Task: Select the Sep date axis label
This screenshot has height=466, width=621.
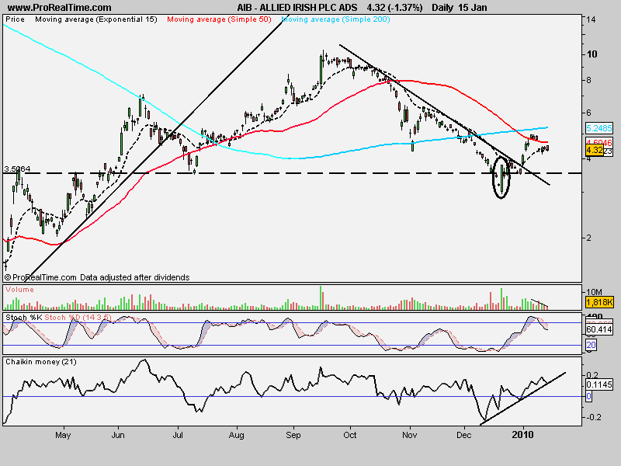Action: tap(293, 435)
